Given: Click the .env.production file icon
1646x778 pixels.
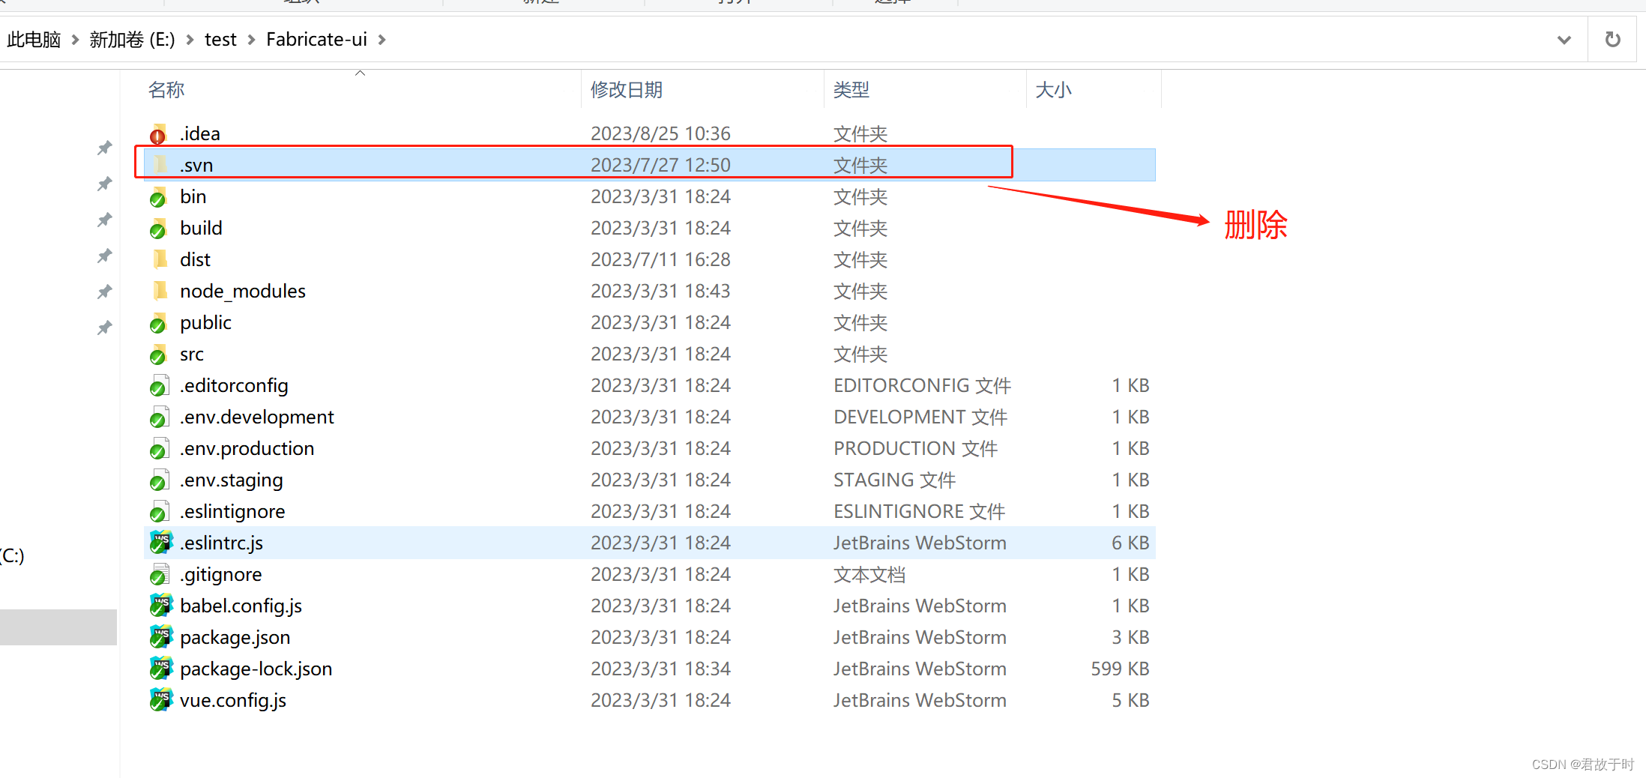Looking at the screenshot, I should pyautogui.click(x=159, y=448).
